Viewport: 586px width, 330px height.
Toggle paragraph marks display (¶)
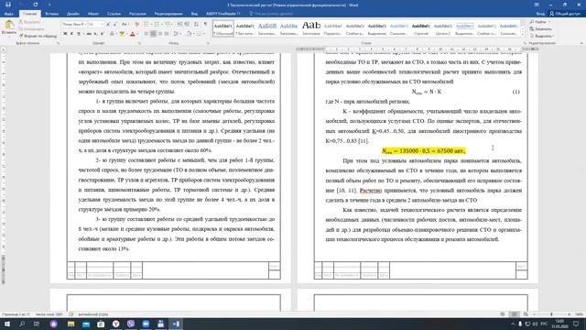point(205,25)
